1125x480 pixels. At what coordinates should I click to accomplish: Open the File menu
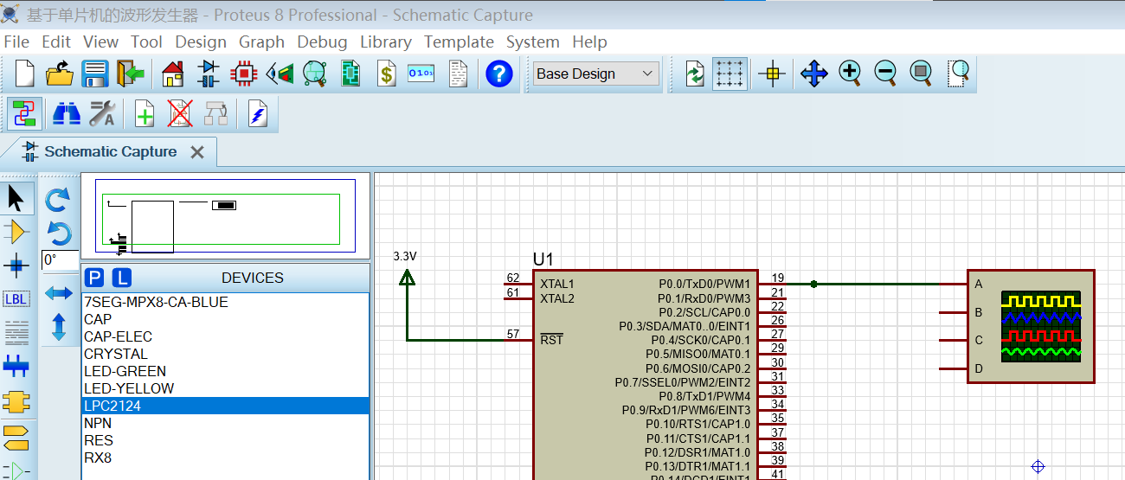(16, 42)
